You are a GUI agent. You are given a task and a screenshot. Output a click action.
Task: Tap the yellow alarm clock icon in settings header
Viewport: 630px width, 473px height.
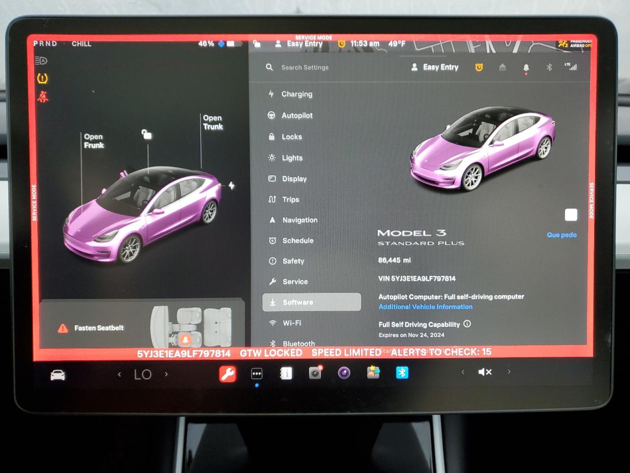[x=479, y=67]
